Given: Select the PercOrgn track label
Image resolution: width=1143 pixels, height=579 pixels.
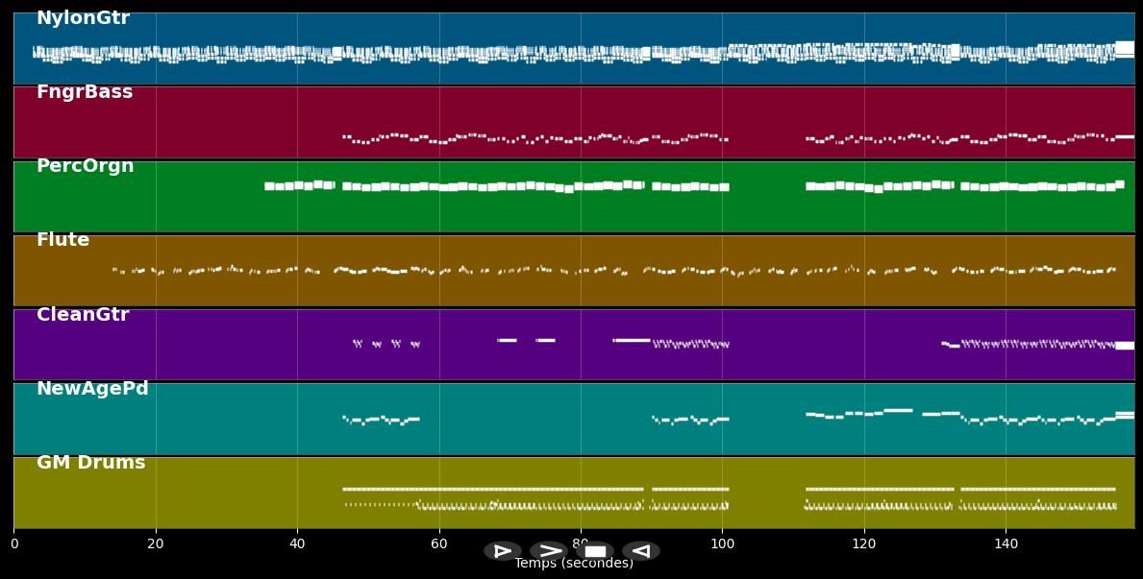Looking at the screenshot, I should coord(86,166).
